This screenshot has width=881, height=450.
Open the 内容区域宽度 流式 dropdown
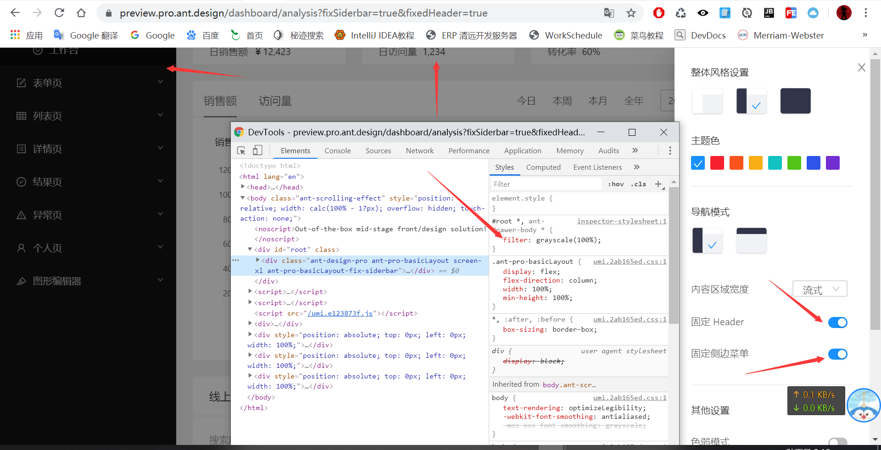820,289
